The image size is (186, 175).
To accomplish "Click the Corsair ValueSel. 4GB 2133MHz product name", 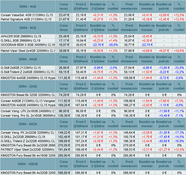I will [27, 15].
